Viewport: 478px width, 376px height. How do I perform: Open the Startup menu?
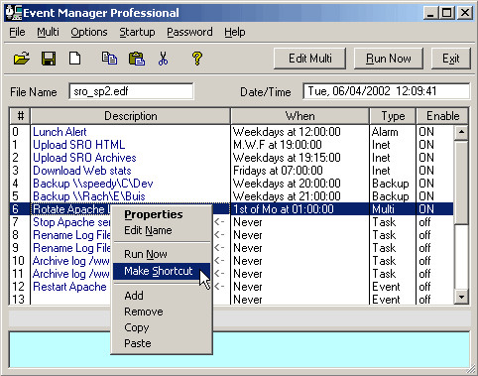[137, 32]
